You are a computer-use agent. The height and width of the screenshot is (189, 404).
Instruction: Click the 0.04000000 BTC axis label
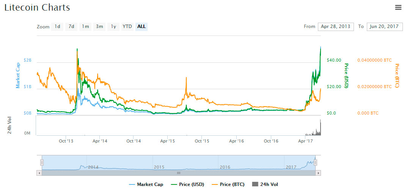click(374, 60)
